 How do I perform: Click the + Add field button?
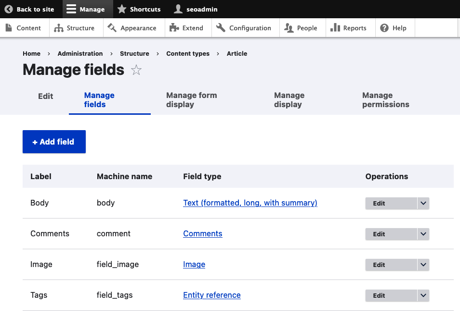(x=54, y=142)
